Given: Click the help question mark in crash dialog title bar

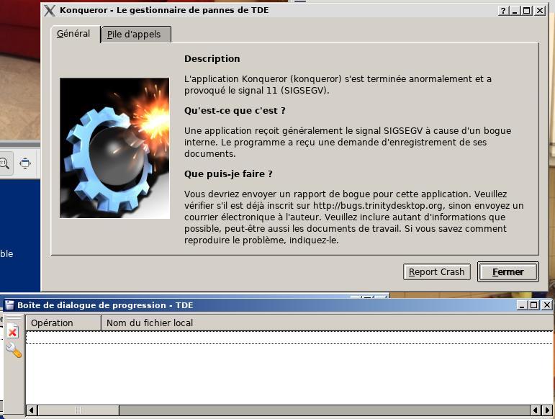Looking at the screenshot, I should pos(503,11).
